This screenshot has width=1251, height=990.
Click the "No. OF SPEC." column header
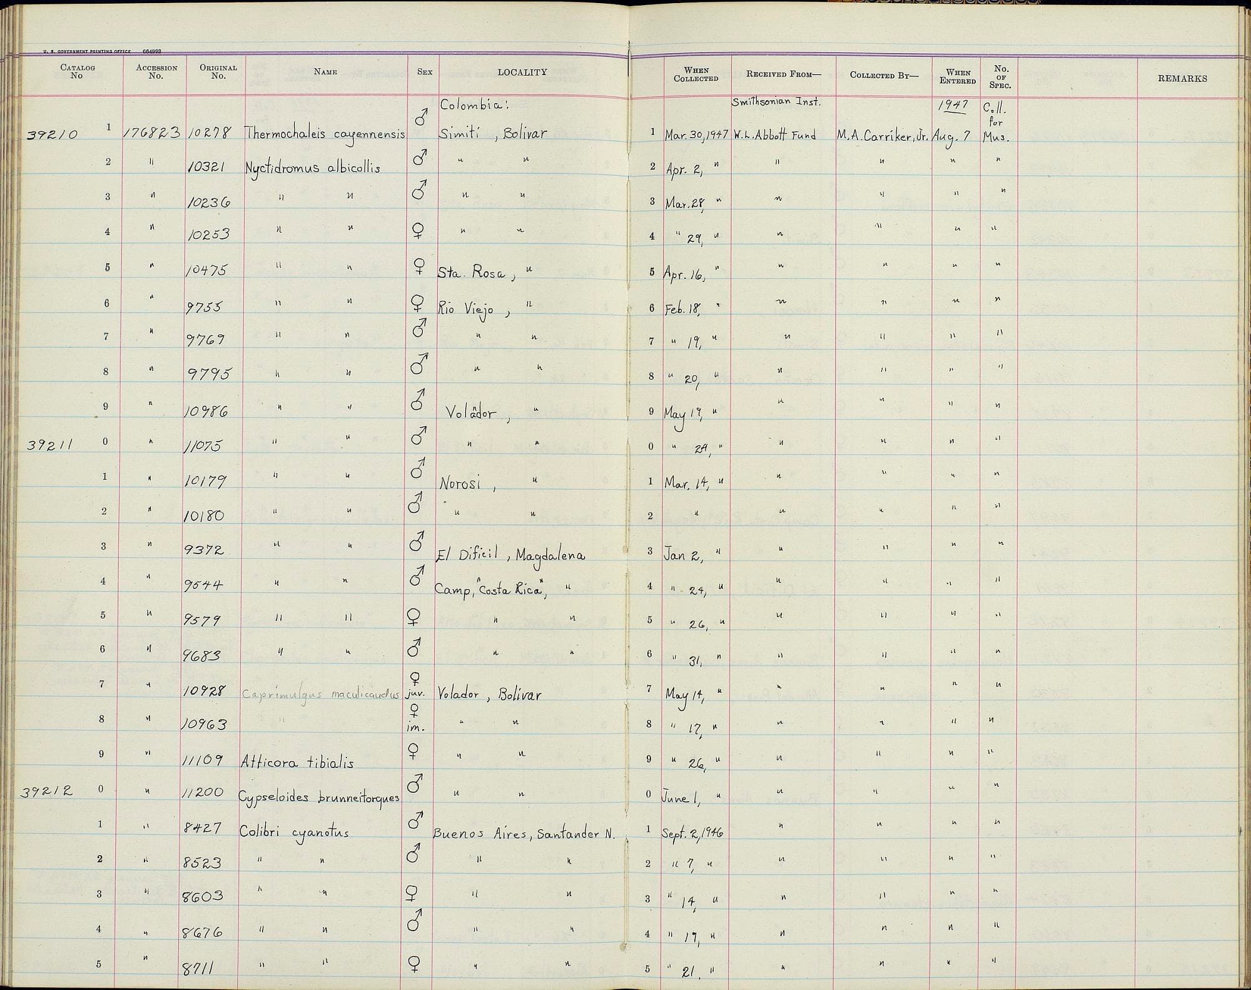1001,76
